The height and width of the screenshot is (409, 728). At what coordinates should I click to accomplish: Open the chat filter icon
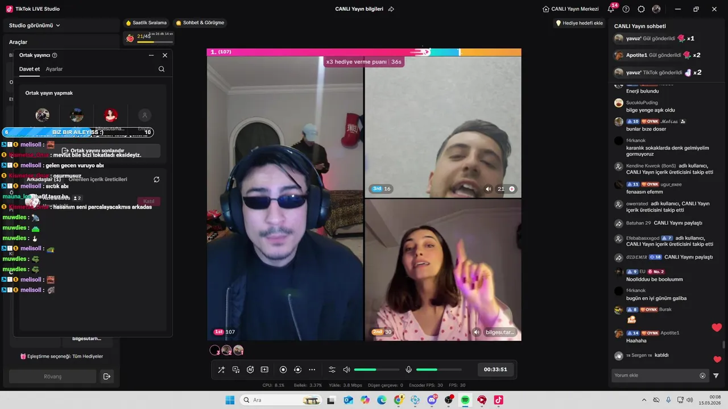[x=716, y=375]
